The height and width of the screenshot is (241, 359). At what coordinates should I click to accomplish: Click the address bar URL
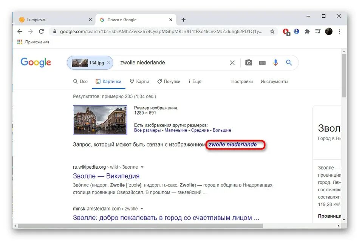pyautogui.click(x=161, y=32)
